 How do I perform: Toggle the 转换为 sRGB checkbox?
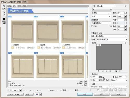(x=92, y=33)
